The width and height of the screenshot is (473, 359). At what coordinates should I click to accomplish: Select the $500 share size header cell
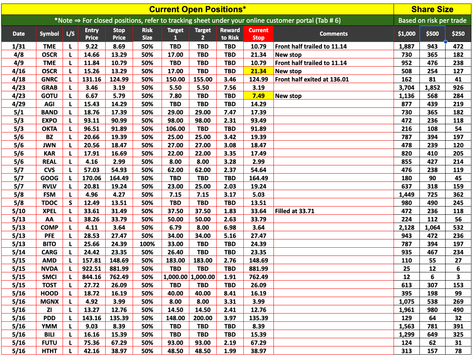(432, 34)
